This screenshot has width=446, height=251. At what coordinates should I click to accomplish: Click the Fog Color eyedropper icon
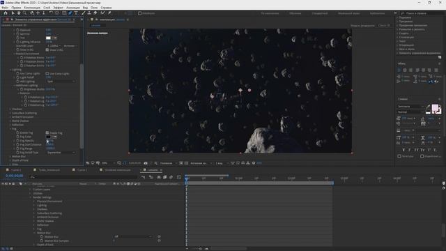click(54, 137)
